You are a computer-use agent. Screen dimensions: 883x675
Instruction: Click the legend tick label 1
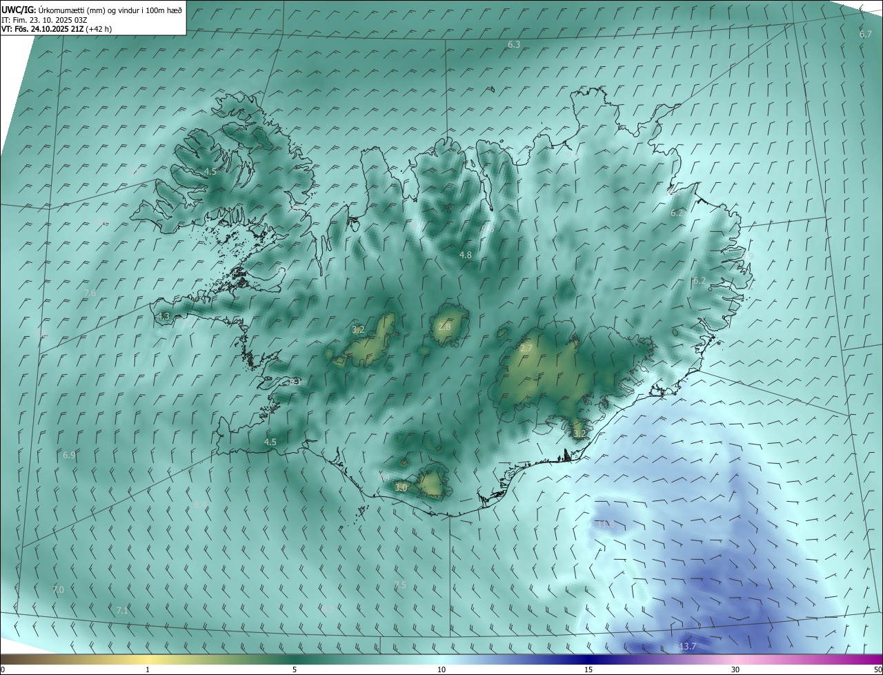pyautogui.click(x=148, y=669)
